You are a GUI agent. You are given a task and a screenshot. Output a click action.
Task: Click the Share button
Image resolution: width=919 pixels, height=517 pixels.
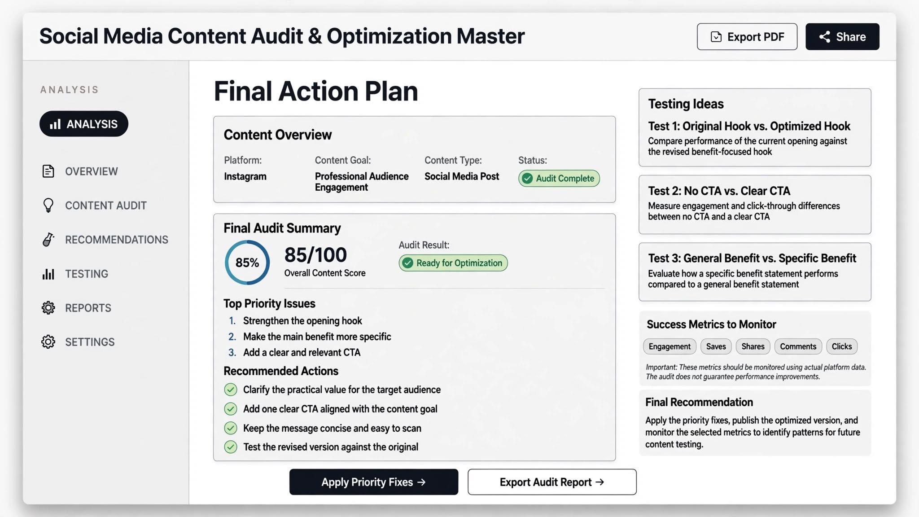(842, 37)
